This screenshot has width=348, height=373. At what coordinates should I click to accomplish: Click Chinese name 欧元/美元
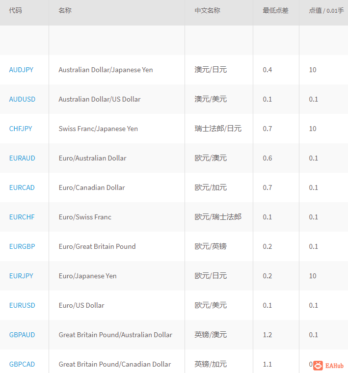(211, 305)
